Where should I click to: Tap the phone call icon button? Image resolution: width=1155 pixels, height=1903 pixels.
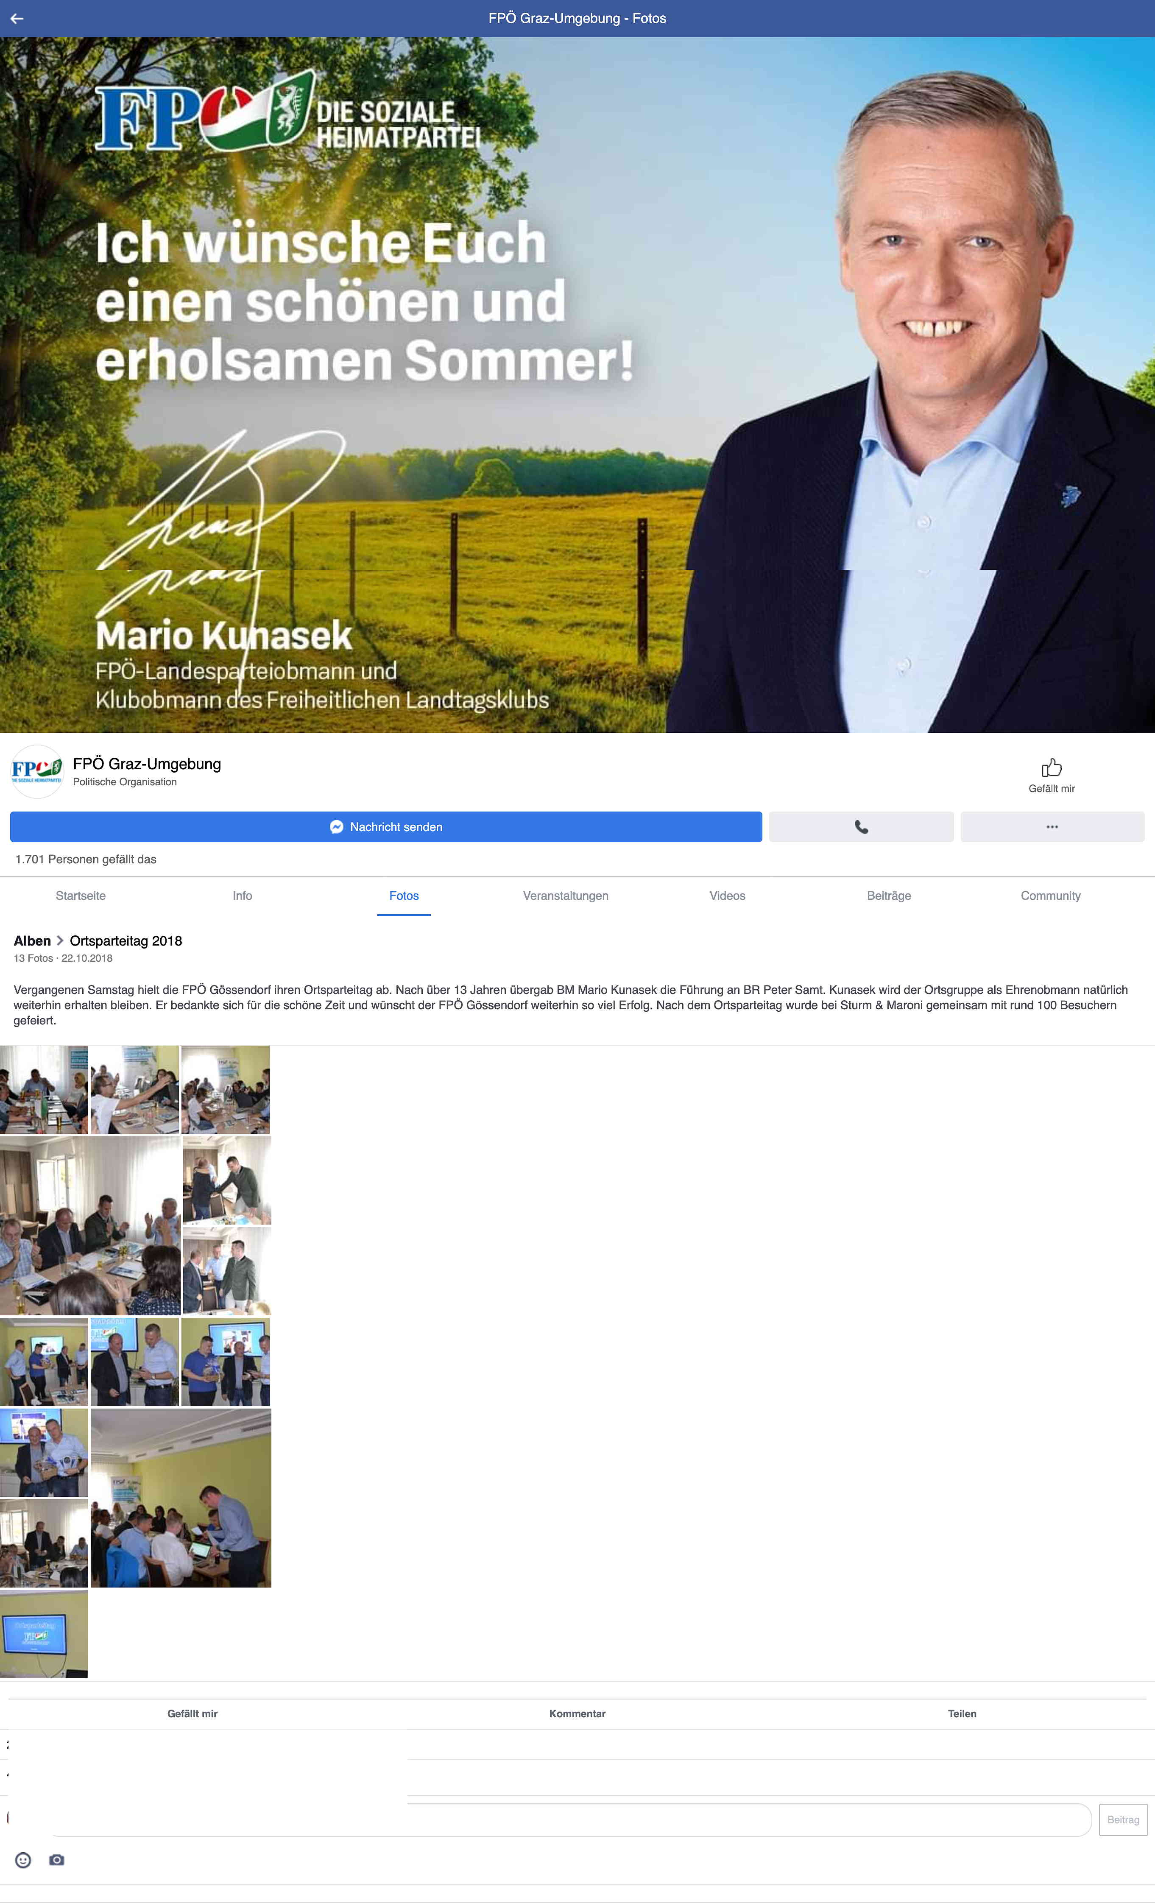click(861, 827)
